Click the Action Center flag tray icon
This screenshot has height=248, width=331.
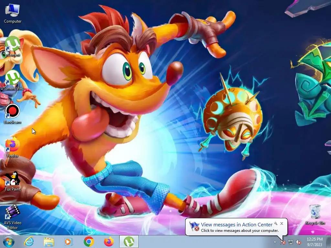(x=283, y=242)
